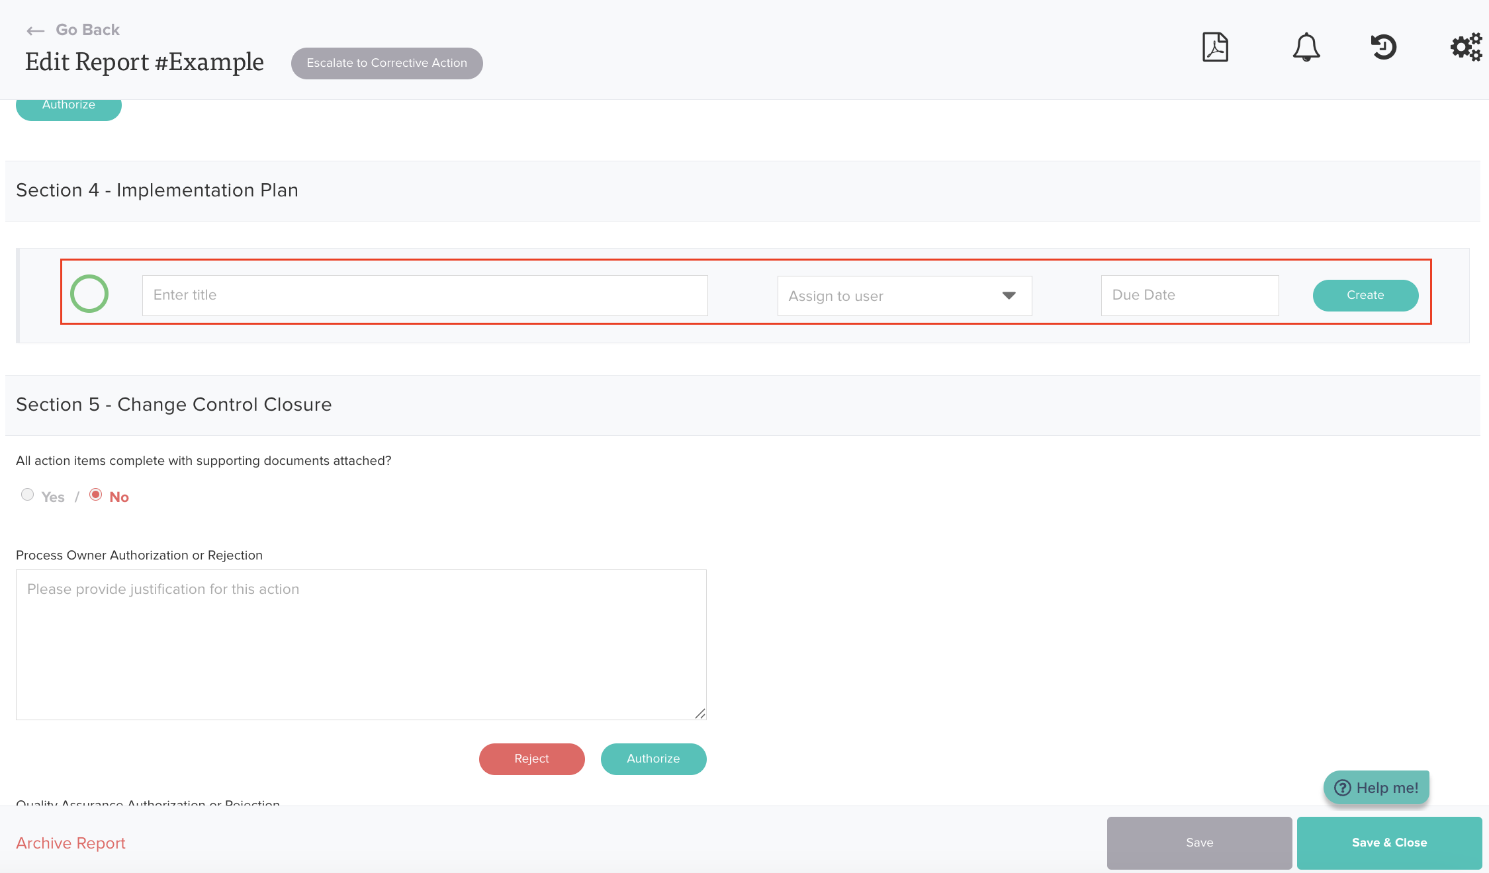Click the Assign to user arrow

(1009, 296)
